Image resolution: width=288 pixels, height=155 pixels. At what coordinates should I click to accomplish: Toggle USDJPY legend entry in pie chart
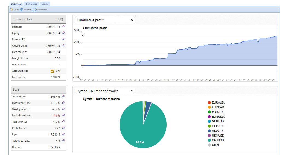(218, 131)
